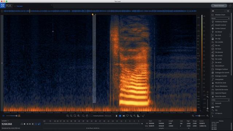Open the Ambience Match module
This screenshot has height=131, width=233.
pos(221,22)
